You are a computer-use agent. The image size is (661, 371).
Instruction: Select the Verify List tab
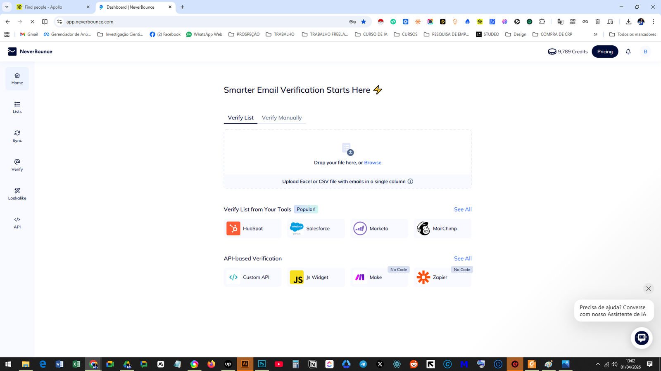pos(240,118)
